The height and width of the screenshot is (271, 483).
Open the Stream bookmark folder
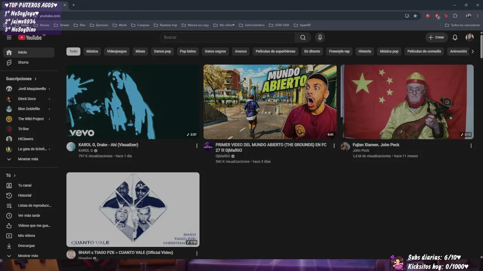[62, 25]
